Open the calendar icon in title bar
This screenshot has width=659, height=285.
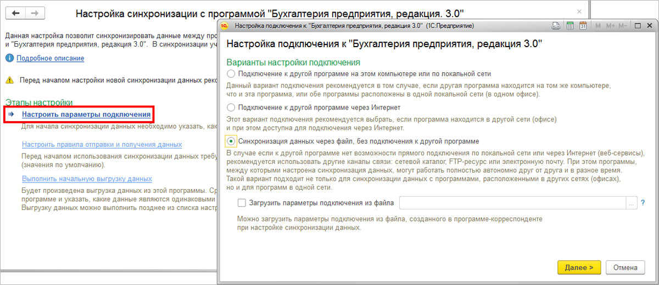[583, 25]
